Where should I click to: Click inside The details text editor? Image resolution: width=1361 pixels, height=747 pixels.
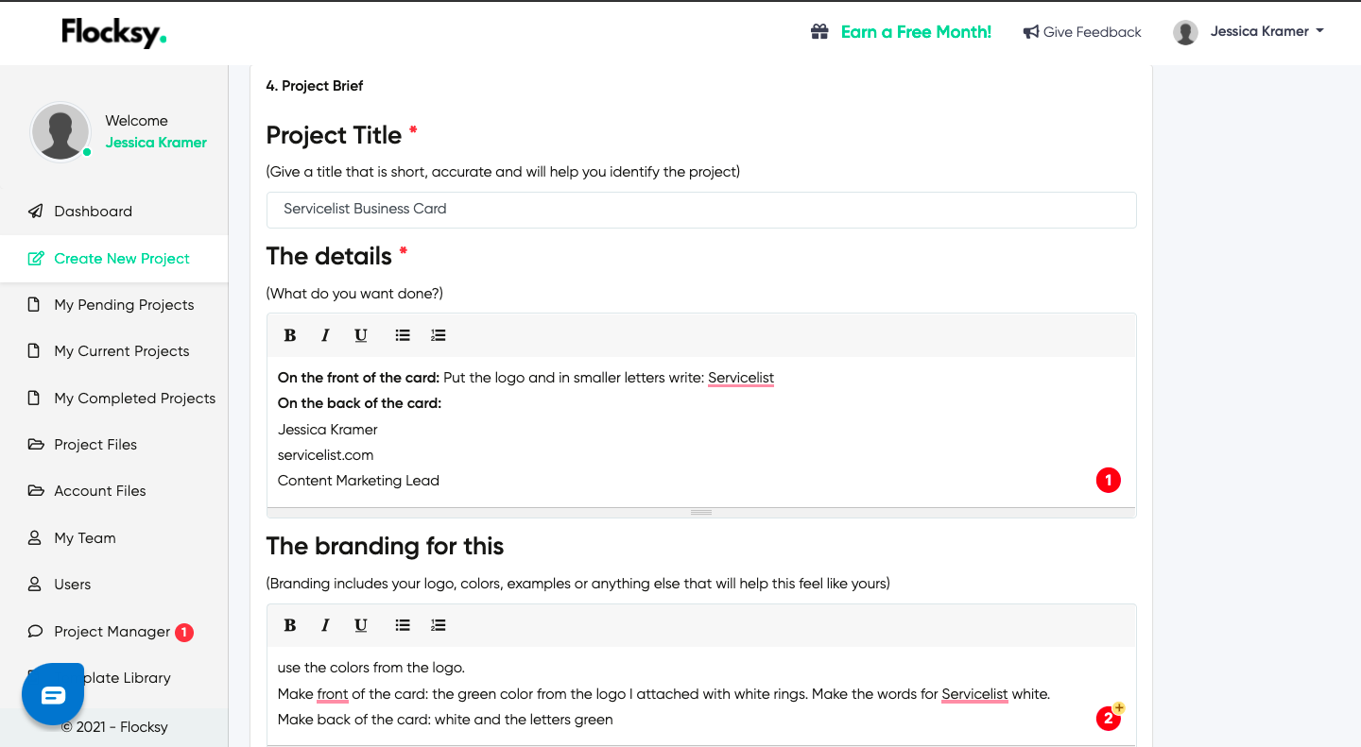tap(701, 431)
